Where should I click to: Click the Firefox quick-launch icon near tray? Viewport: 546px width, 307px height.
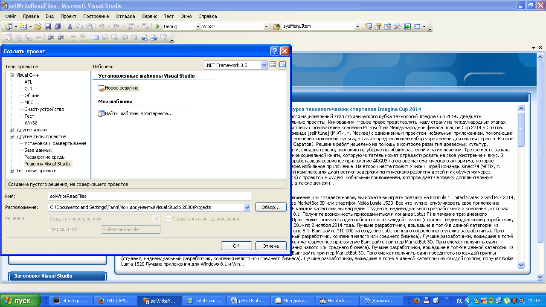point(417,301)
